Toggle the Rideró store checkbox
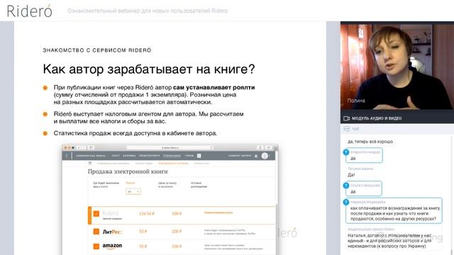Viewport: 454px width, 255px height. coord(96,214)
